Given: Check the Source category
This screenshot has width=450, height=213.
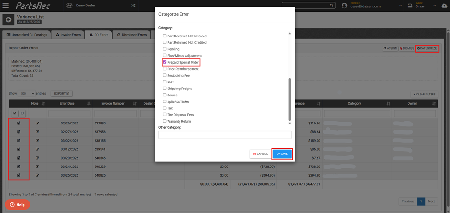Looking at the screenshot, I should (164, 95).
